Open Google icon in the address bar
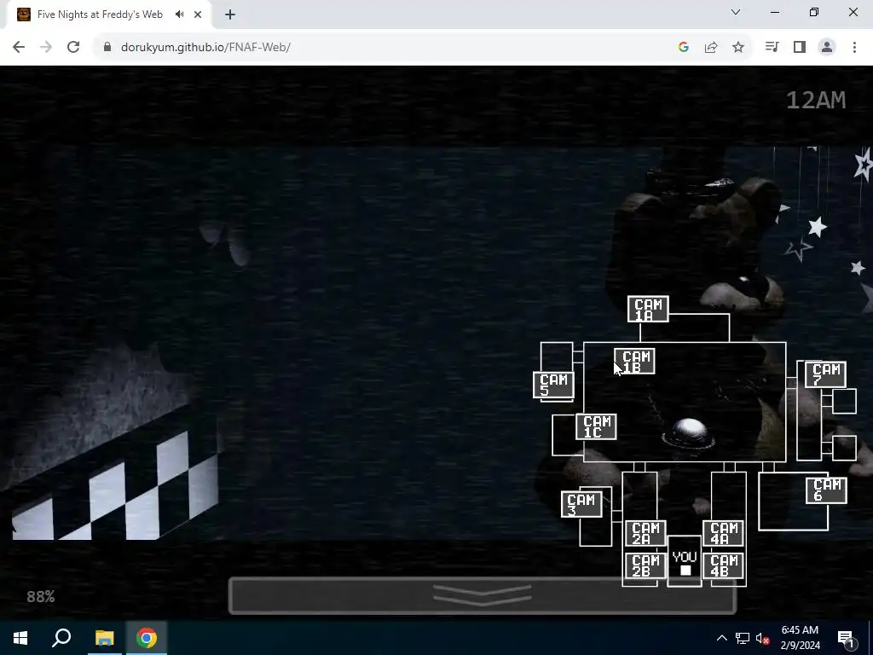Viewport: 873px width, 655px height. (684, 48)
